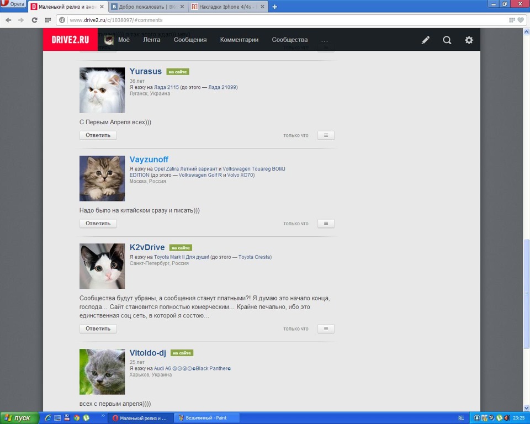Reply to K2vDrive's comment
Viewport: 530px width, 424px height.
[98, 328]
